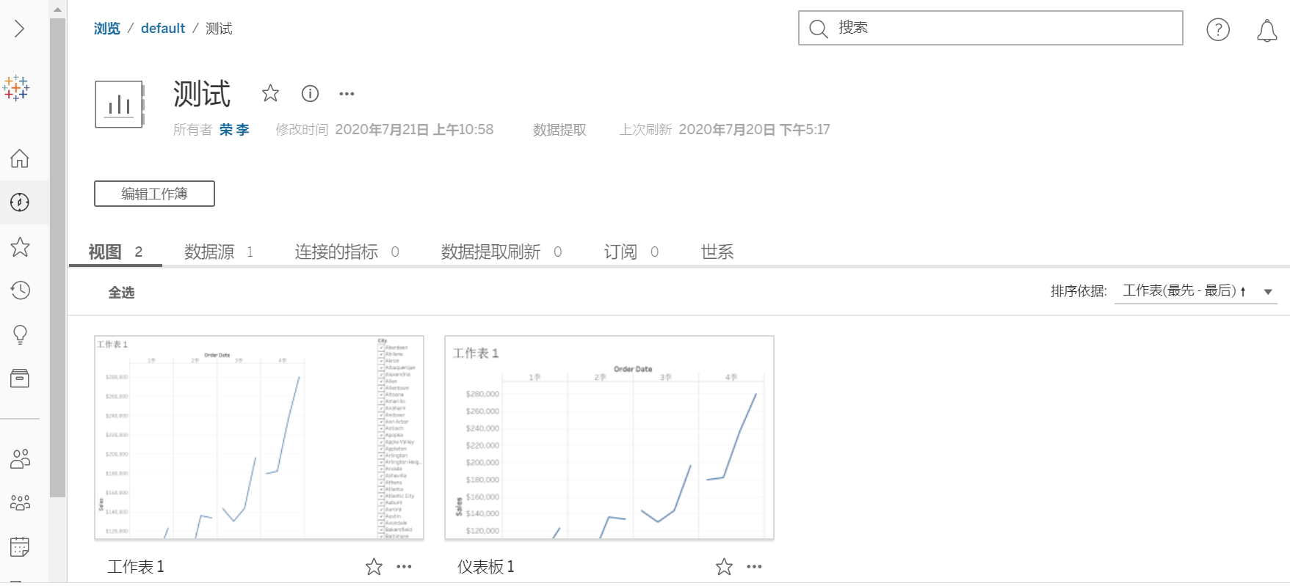
Task: Switch to the 视图 tab
Action: point(115,252)
